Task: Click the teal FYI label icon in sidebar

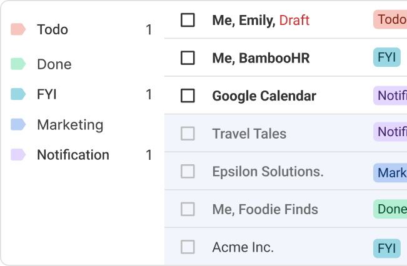Action: 18,94
